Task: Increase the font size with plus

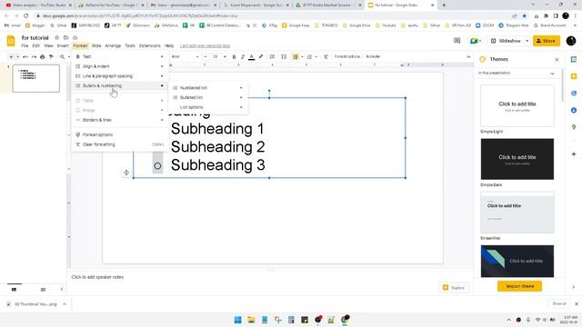Action: pyautogui.click(x=225, y=56)
